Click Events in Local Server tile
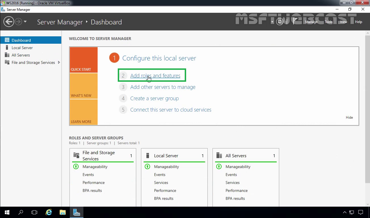 tap(160, 175)
